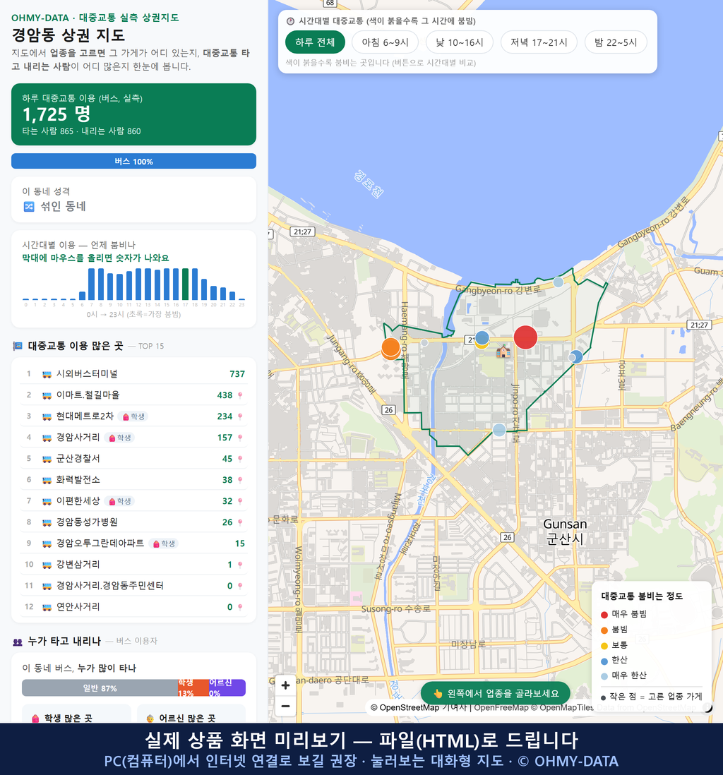This screenshot has height=775, width=723.
Task: Select 저녁 17~21시 time filter
Action: coord(539,42)
